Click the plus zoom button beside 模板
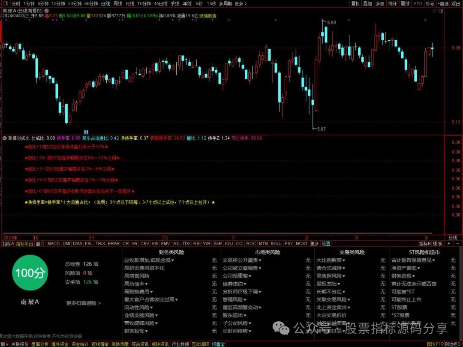 (x=449, y=244)
